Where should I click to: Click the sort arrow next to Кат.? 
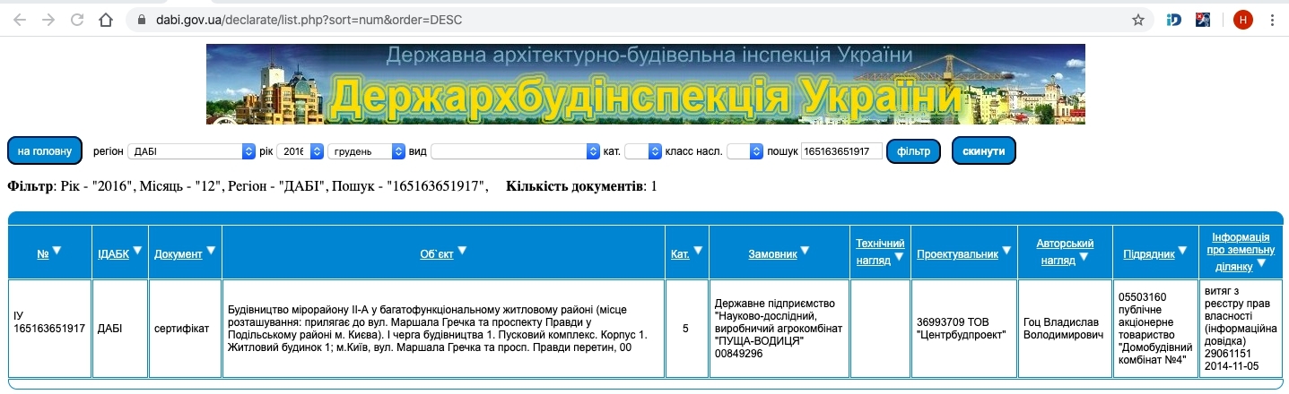pyautogui.click(x=698, y=252)
